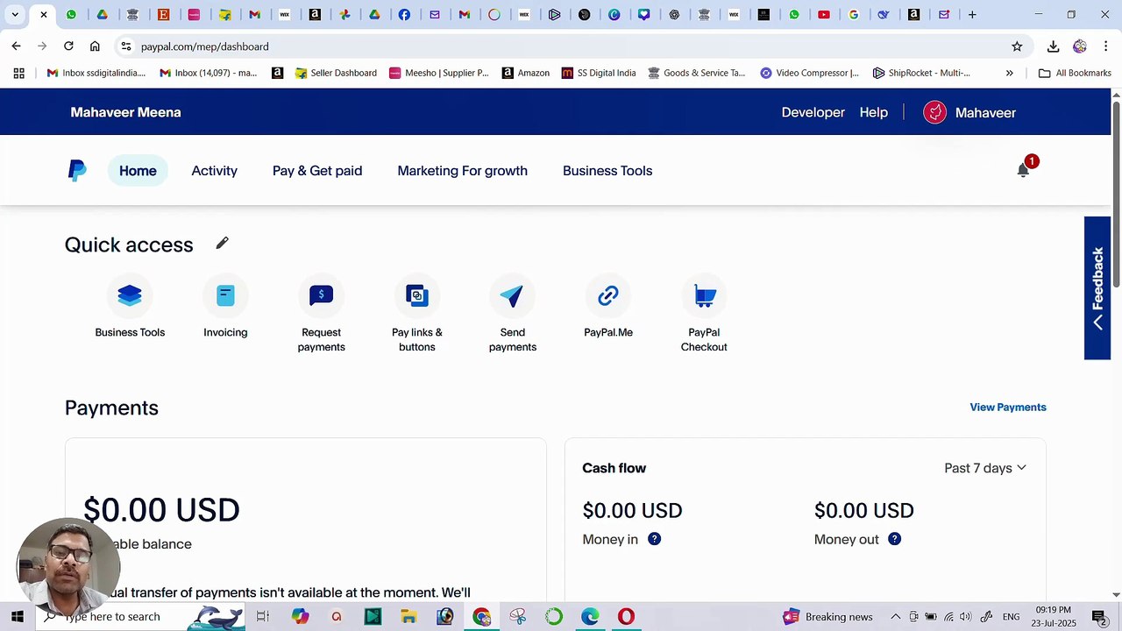Open the tab search dropdown arrow
Screen dimensions: 1122x631
15,14
